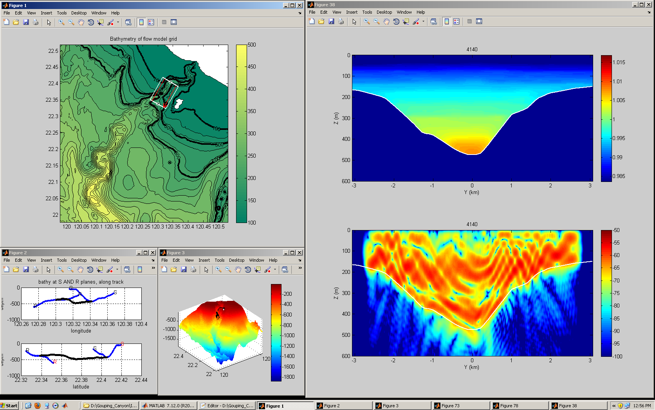Toggle Insert Legend button in Figure 1

151,22
